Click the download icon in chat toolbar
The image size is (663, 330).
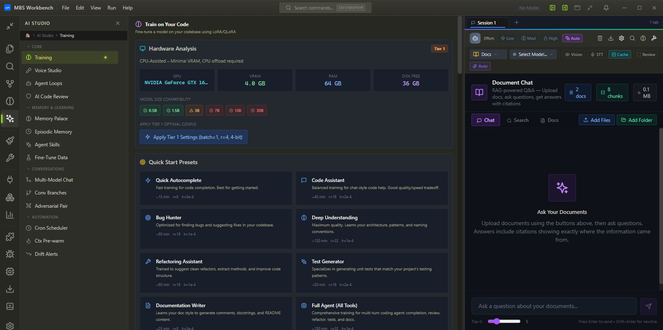coord(611,38)
